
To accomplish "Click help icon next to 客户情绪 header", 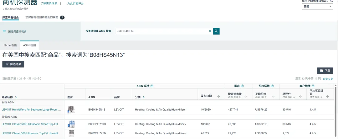I will tap(313, 86).
